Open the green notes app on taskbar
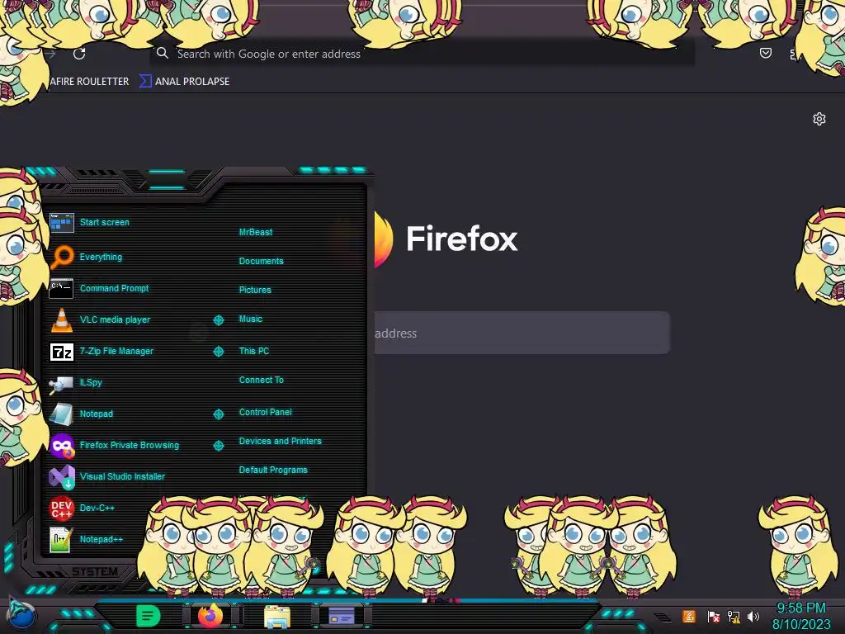Screen dimensions: 845x634 (x=148, y=616)
